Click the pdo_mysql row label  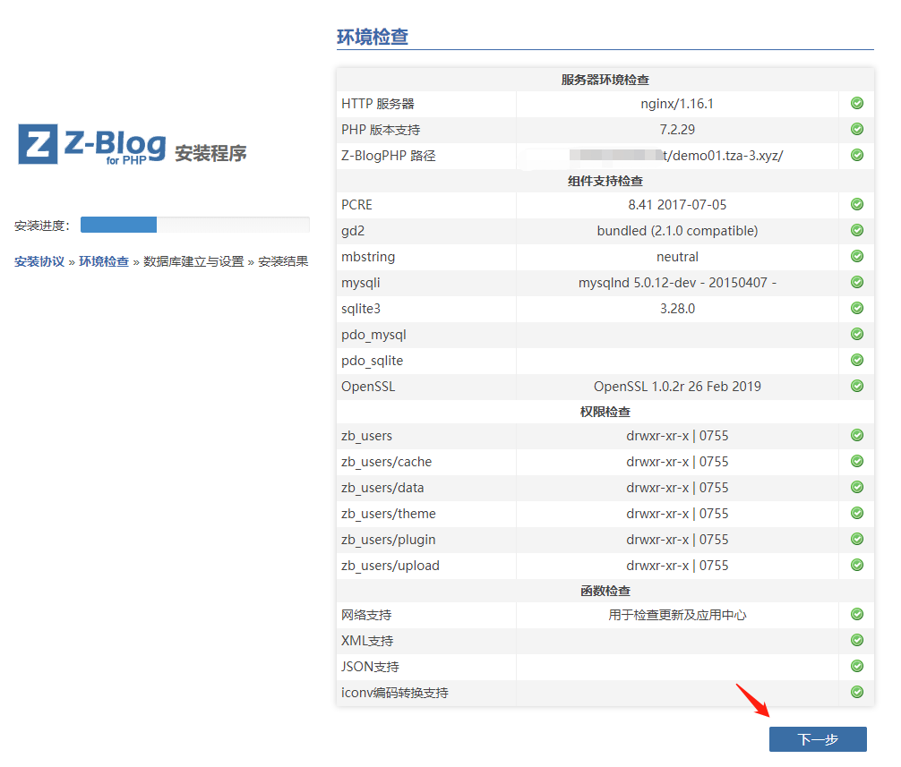373,335
